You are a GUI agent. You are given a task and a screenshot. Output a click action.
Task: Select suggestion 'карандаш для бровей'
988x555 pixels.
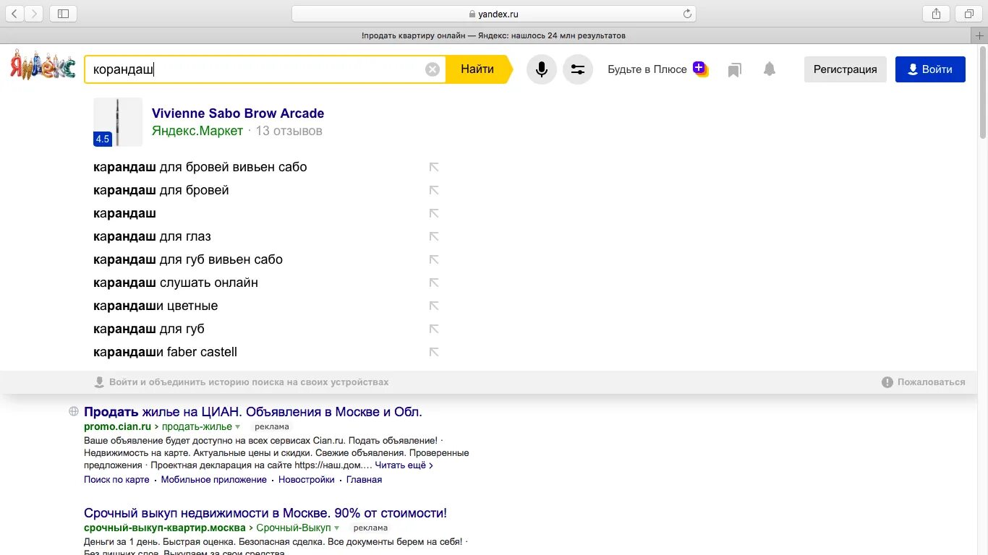coord(161,190)
